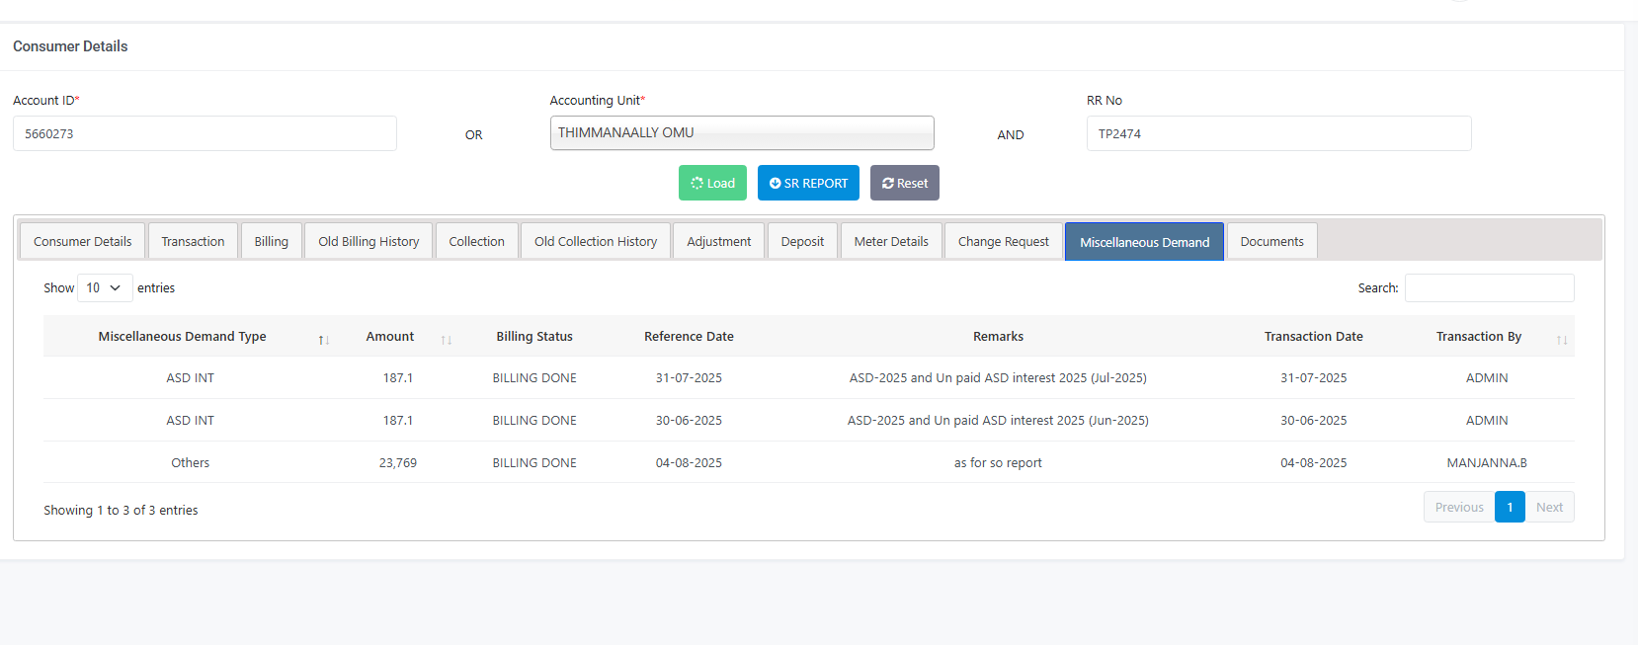The height and width of the screenshot is (645, 1638).
Task: Click the table Search field
Action: 1489,288
